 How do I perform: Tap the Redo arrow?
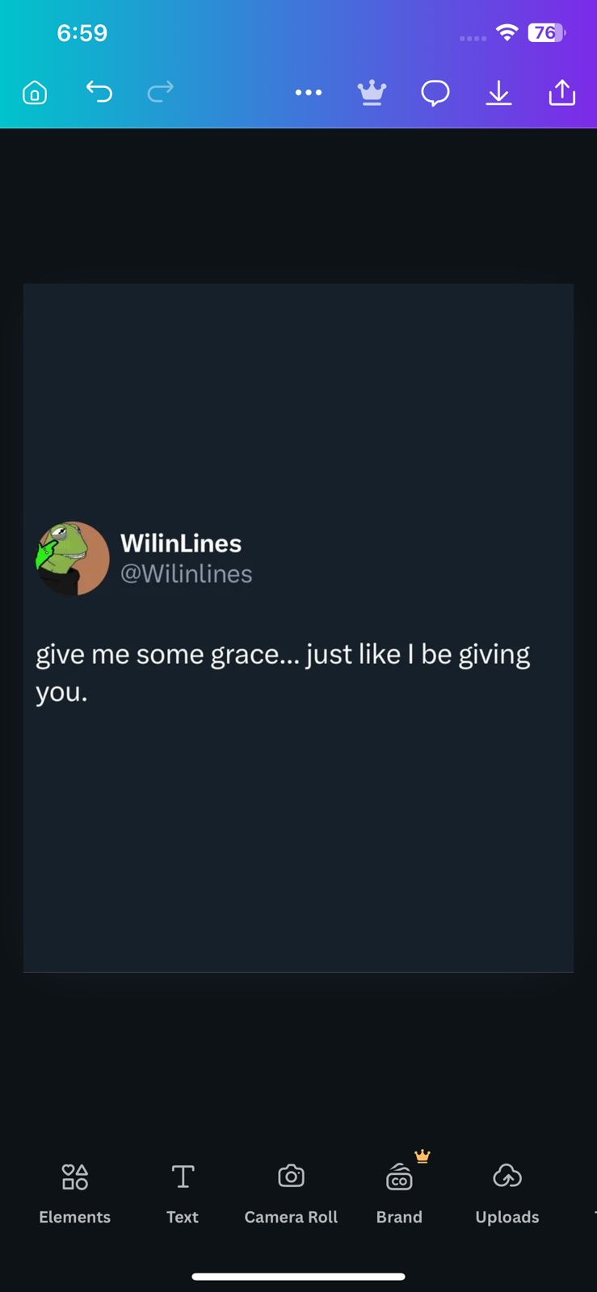pyautogui.click(x=161, y=92)
